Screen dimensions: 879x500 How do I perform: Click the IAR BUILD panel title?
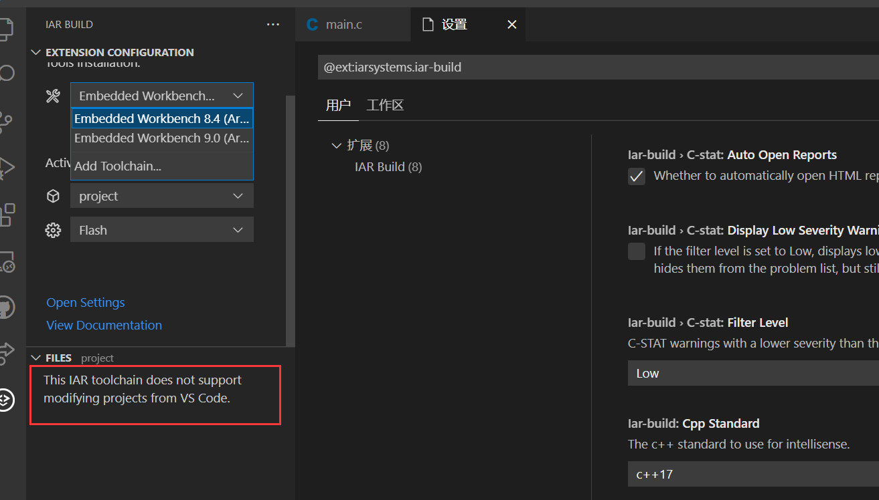point(69,24)
